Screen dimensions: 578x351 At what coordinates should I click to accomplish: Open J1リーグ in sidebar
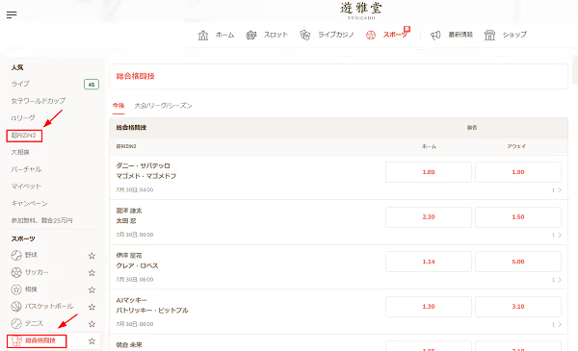(23, 118)
